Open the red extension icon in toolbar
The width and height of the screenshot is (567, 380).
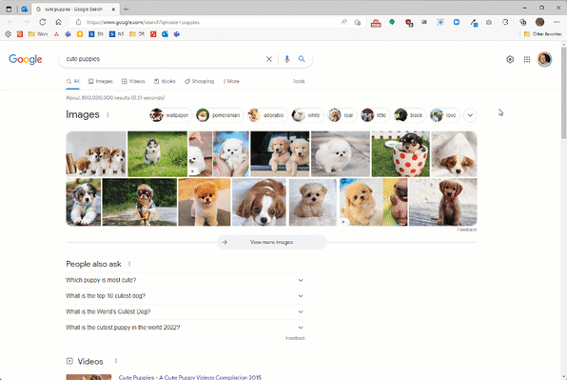376,23
